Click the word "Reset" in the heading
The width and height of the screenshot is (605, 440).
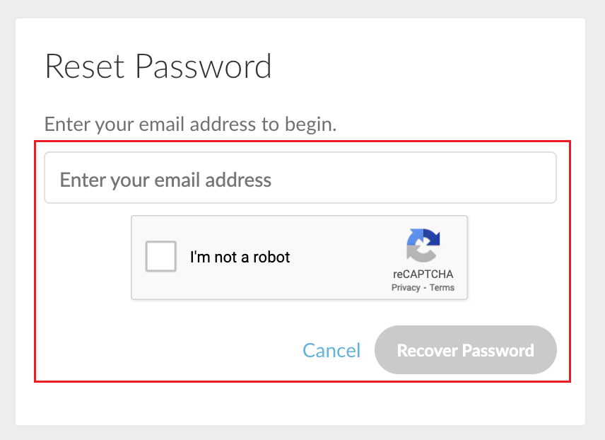pos(85,66)
